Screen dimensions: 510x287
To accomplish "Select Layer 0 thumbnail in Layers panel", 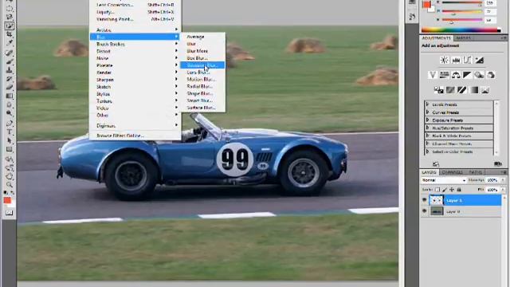I will [x=436, y=211].
